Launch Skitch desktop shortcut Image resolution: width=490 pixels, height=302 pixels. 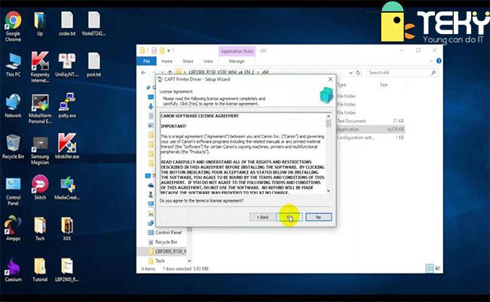[40, 187]
